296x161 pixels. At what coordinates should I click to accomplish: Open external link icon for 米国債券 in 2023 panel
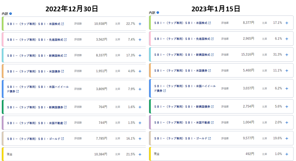coord(210,71)
